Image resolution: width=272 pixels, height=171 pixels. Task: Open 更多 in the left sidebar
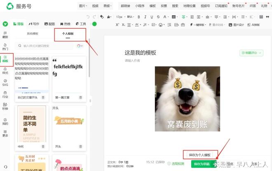(x=5, y=134)
